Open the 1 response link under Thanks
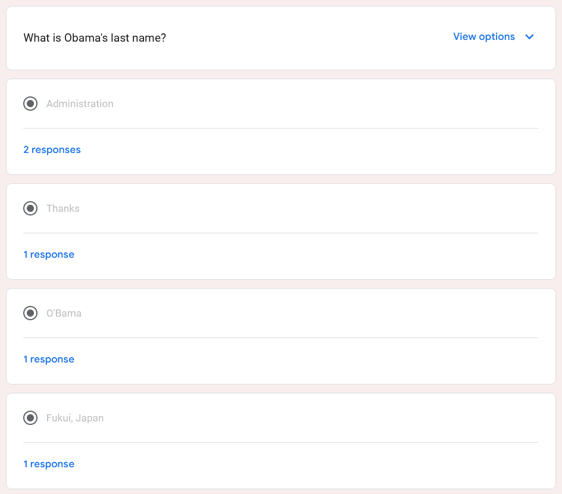 [49, 254]
